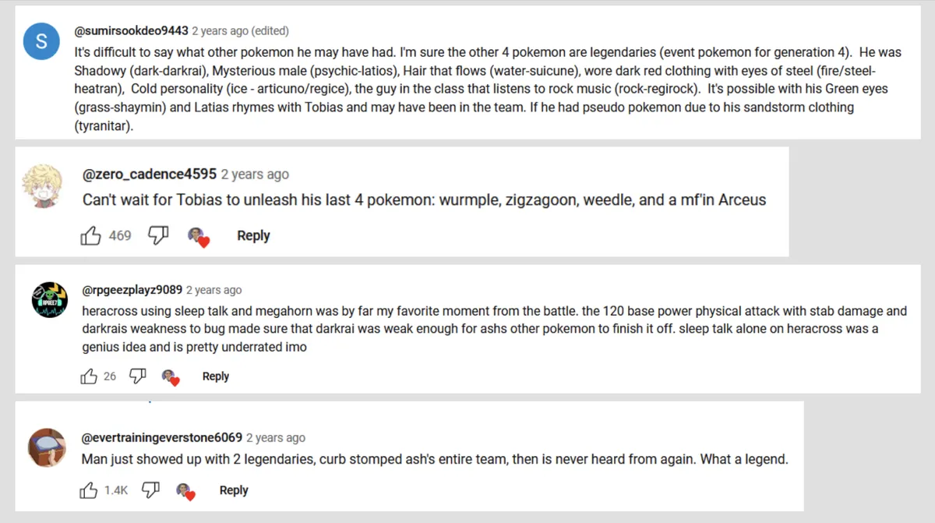
Task: Like the rpgeezplayz9089 heracross comment
Action: (x=88, y=376)
